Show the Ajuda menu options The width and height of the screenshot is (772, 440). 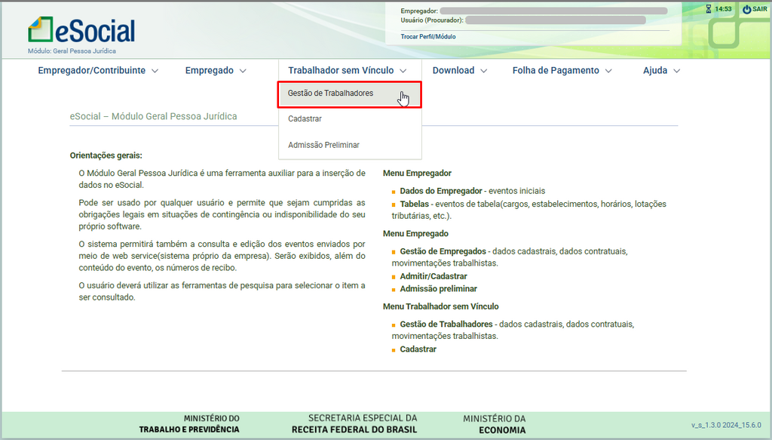(661, 70)
